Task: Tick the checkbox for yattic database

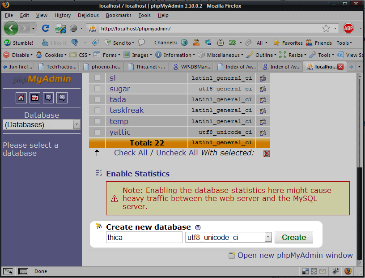Action: (97, 132)
